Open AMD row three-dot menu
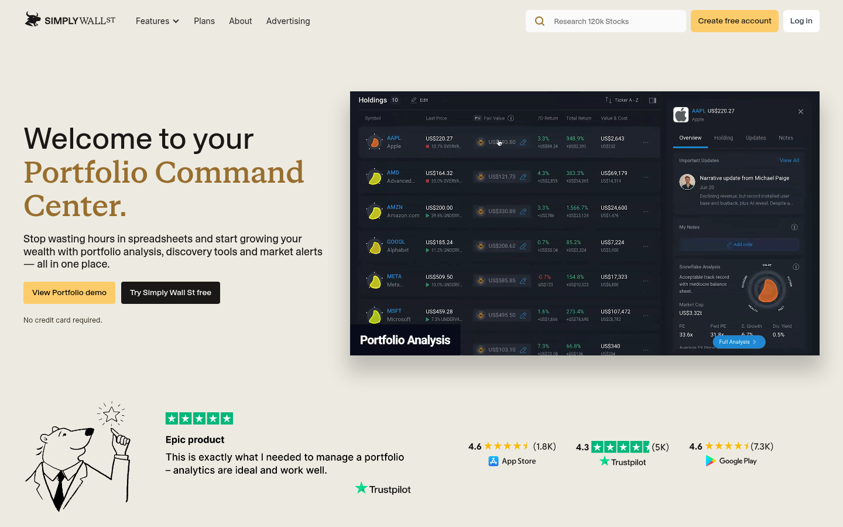 click(x=646, y=177)
